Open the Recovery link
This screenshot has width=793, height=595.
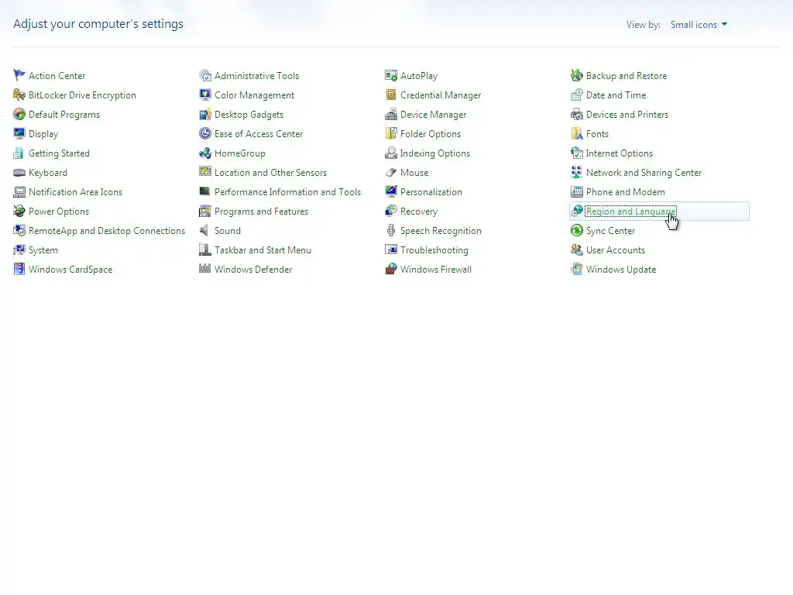(419, 212)
